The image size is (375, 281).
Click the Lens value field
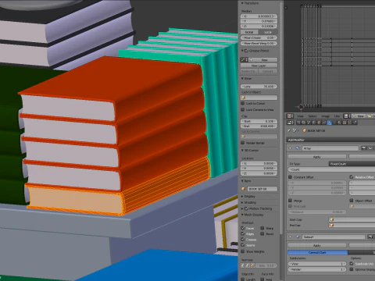[x=259, y=87]
